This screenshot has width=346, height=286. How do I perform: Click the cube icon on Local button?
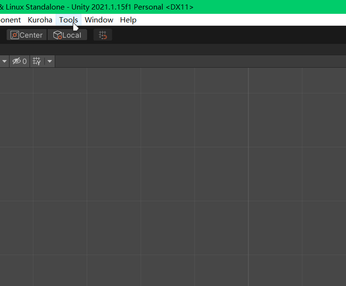pos(58,35)
